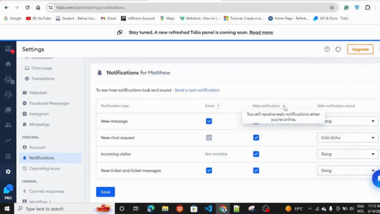Open the floating chat widget bubble
The width and height of the screenshot is (380, 214).
coord(377,179)
